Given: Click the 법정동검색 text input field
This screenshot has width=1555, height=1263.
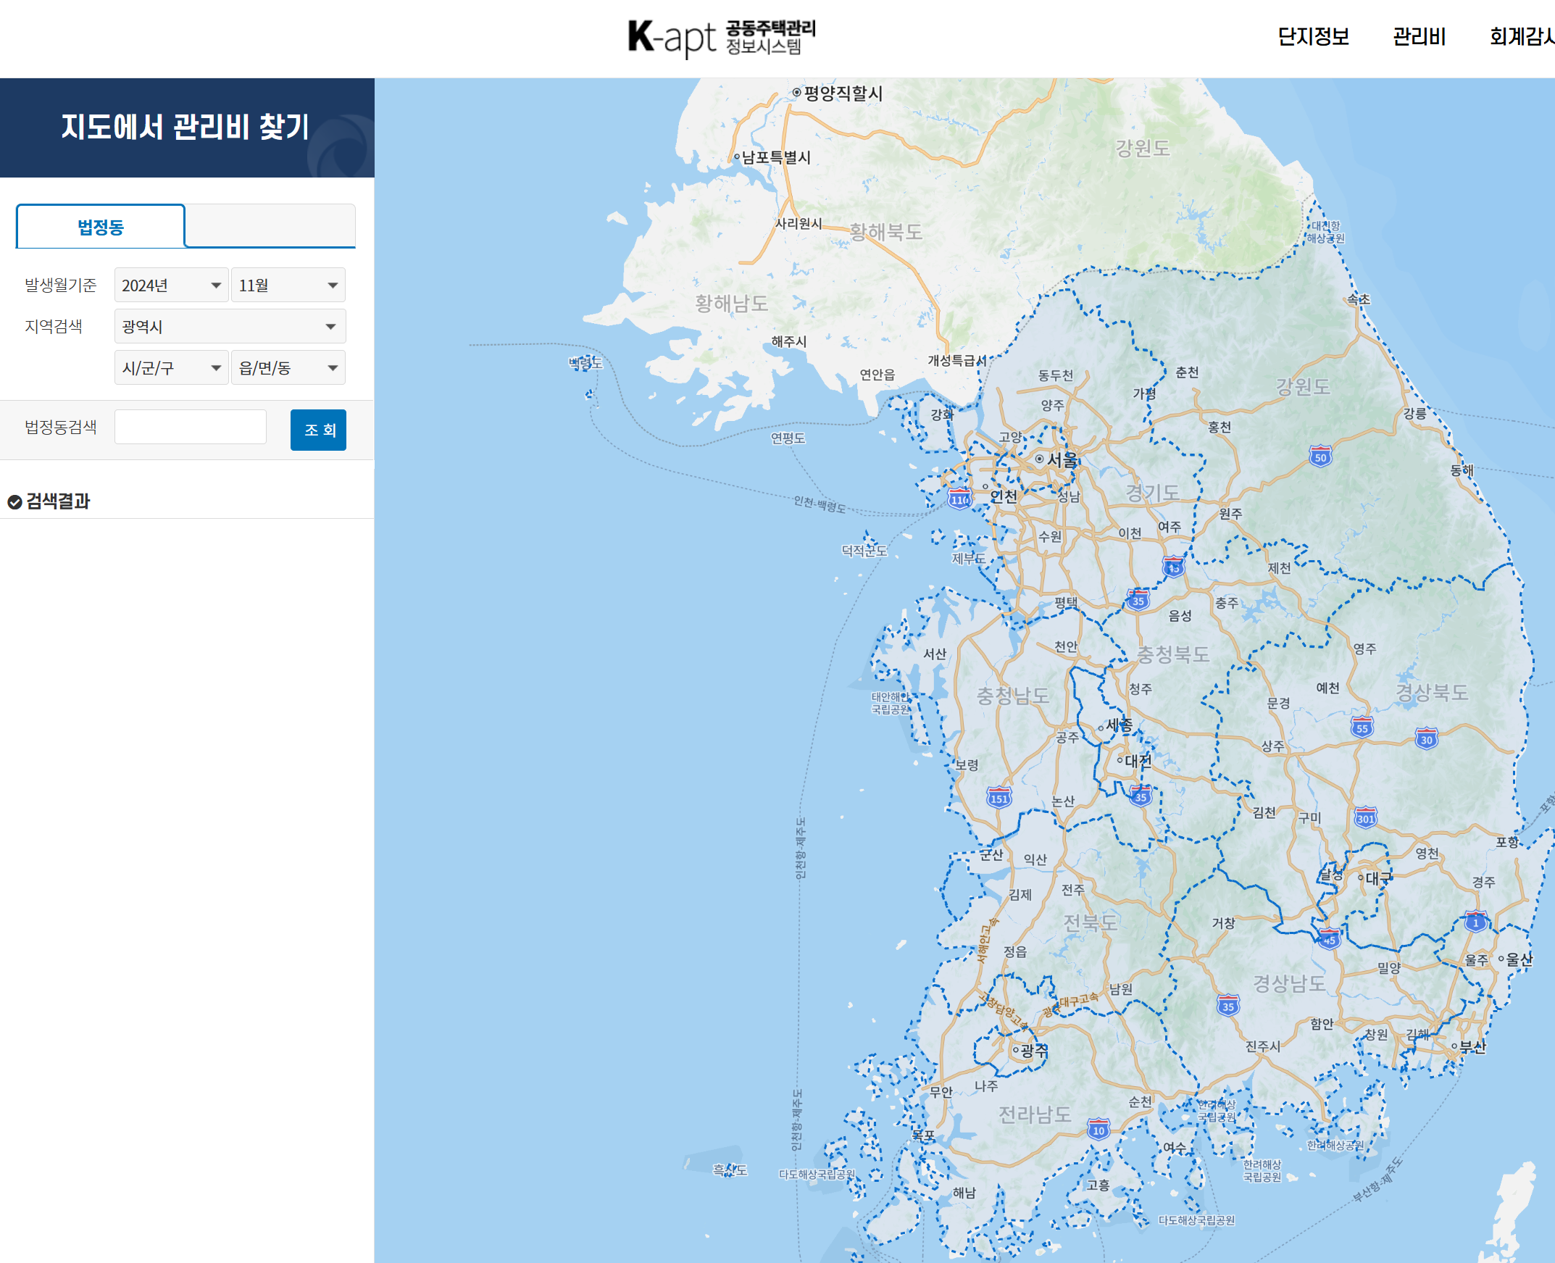Looking at the screenshot, I should click(x=191, y=427).
